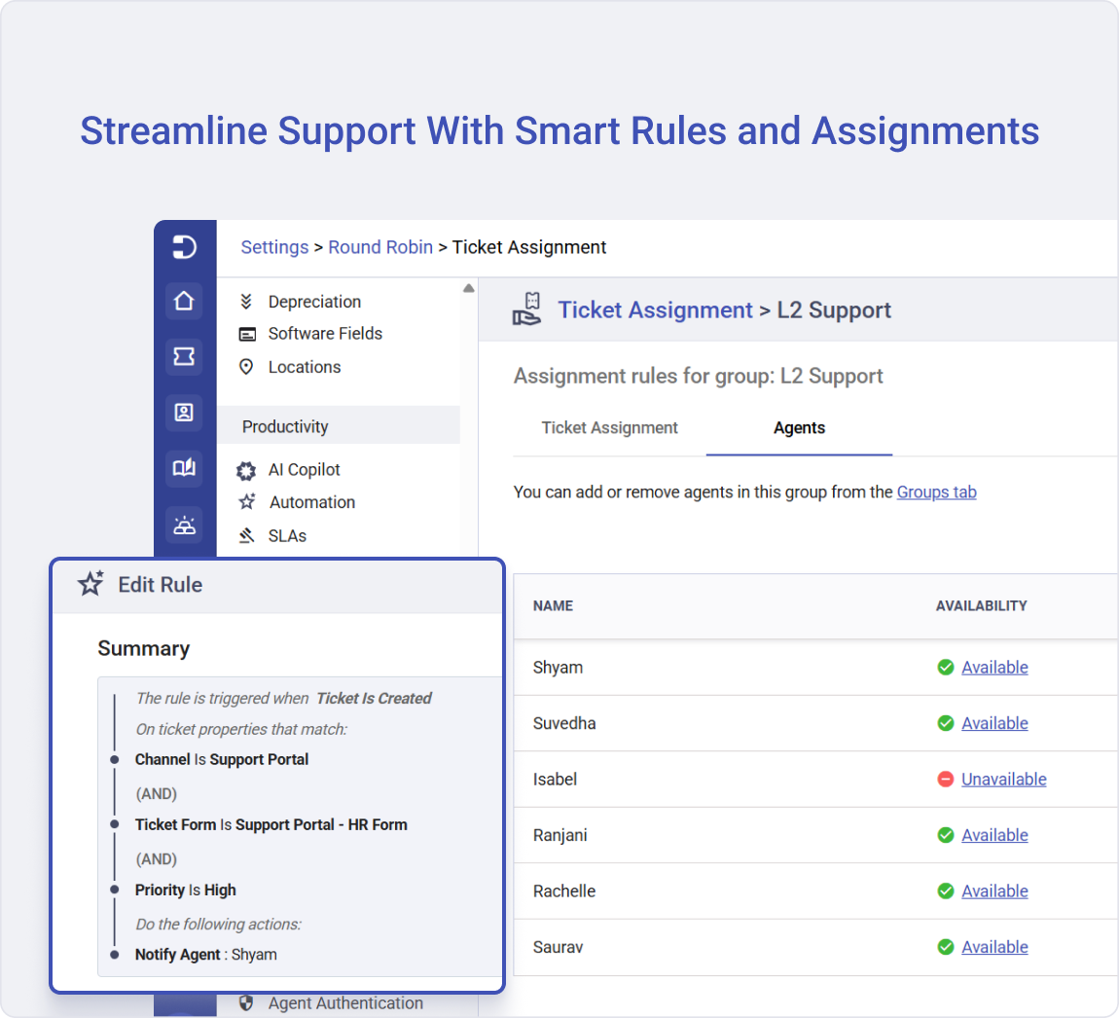1119x1018 pixels.
Task: Open Agent Authentication settings
Action: click(345, 1003)
